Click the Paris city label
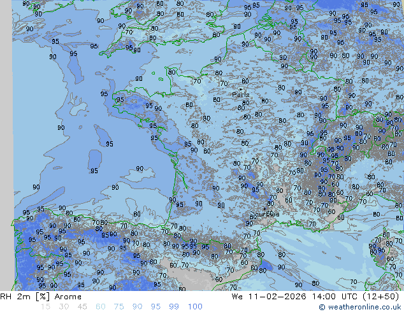 pos(241,95)
